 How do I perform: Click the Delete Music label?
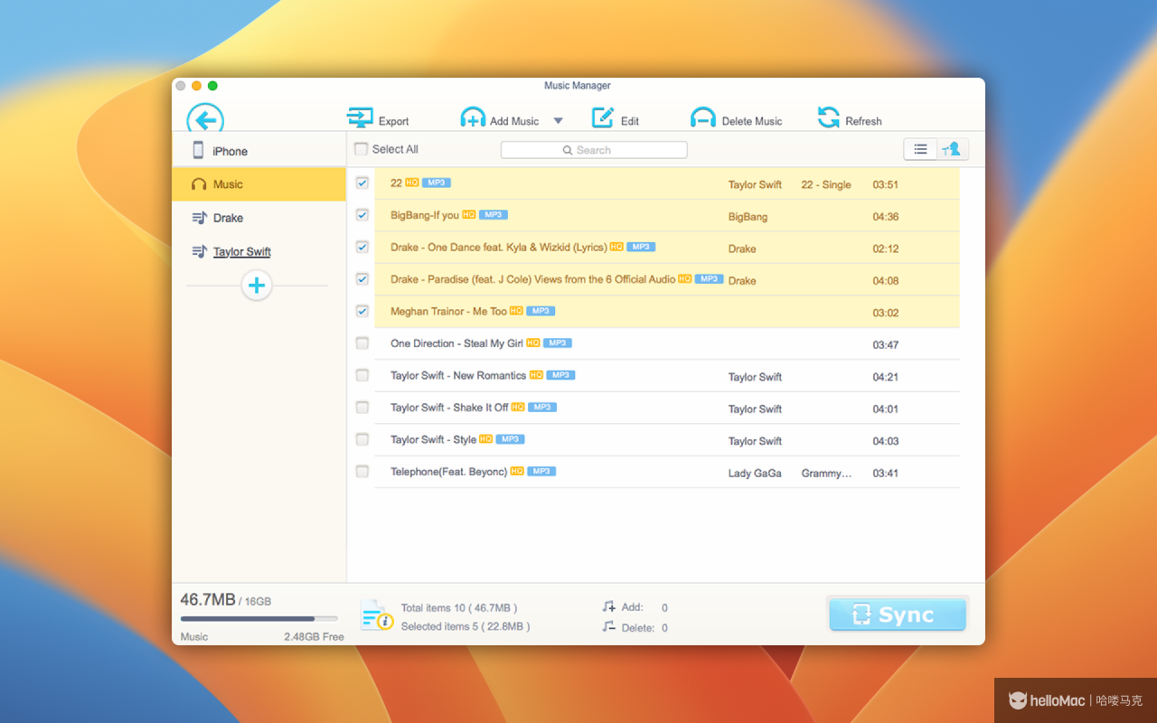point(752,121)
